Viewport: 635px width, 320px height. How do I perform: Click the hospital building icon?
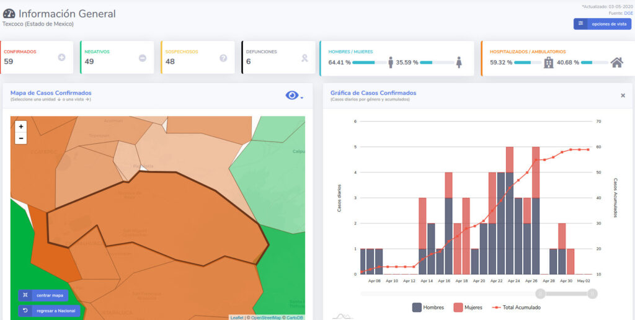pyautogui.click(x=549, y=62)
